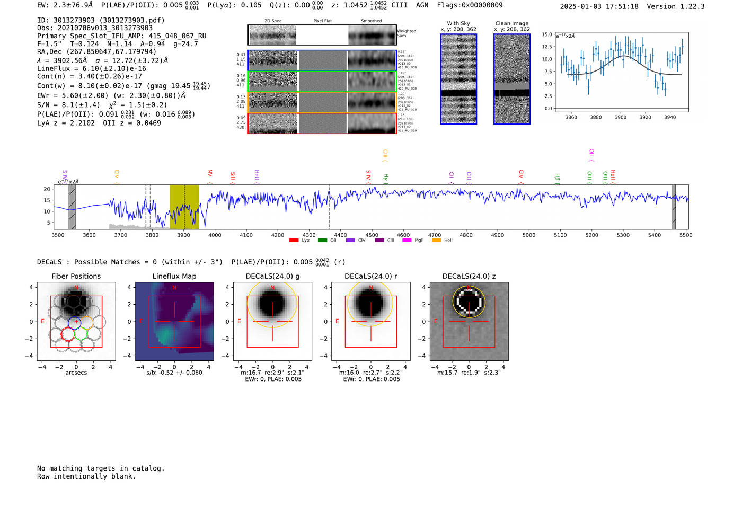Click the green Hγ line label
This screenshot has height=505, width=742.
pos(386,178)
